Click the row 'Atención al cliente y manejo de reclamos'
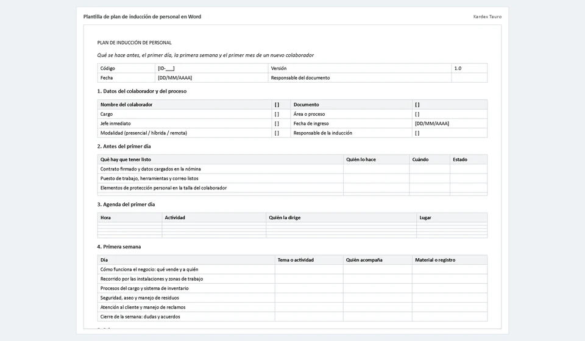Screen dimensions: 585x341 tap(292, 308)
